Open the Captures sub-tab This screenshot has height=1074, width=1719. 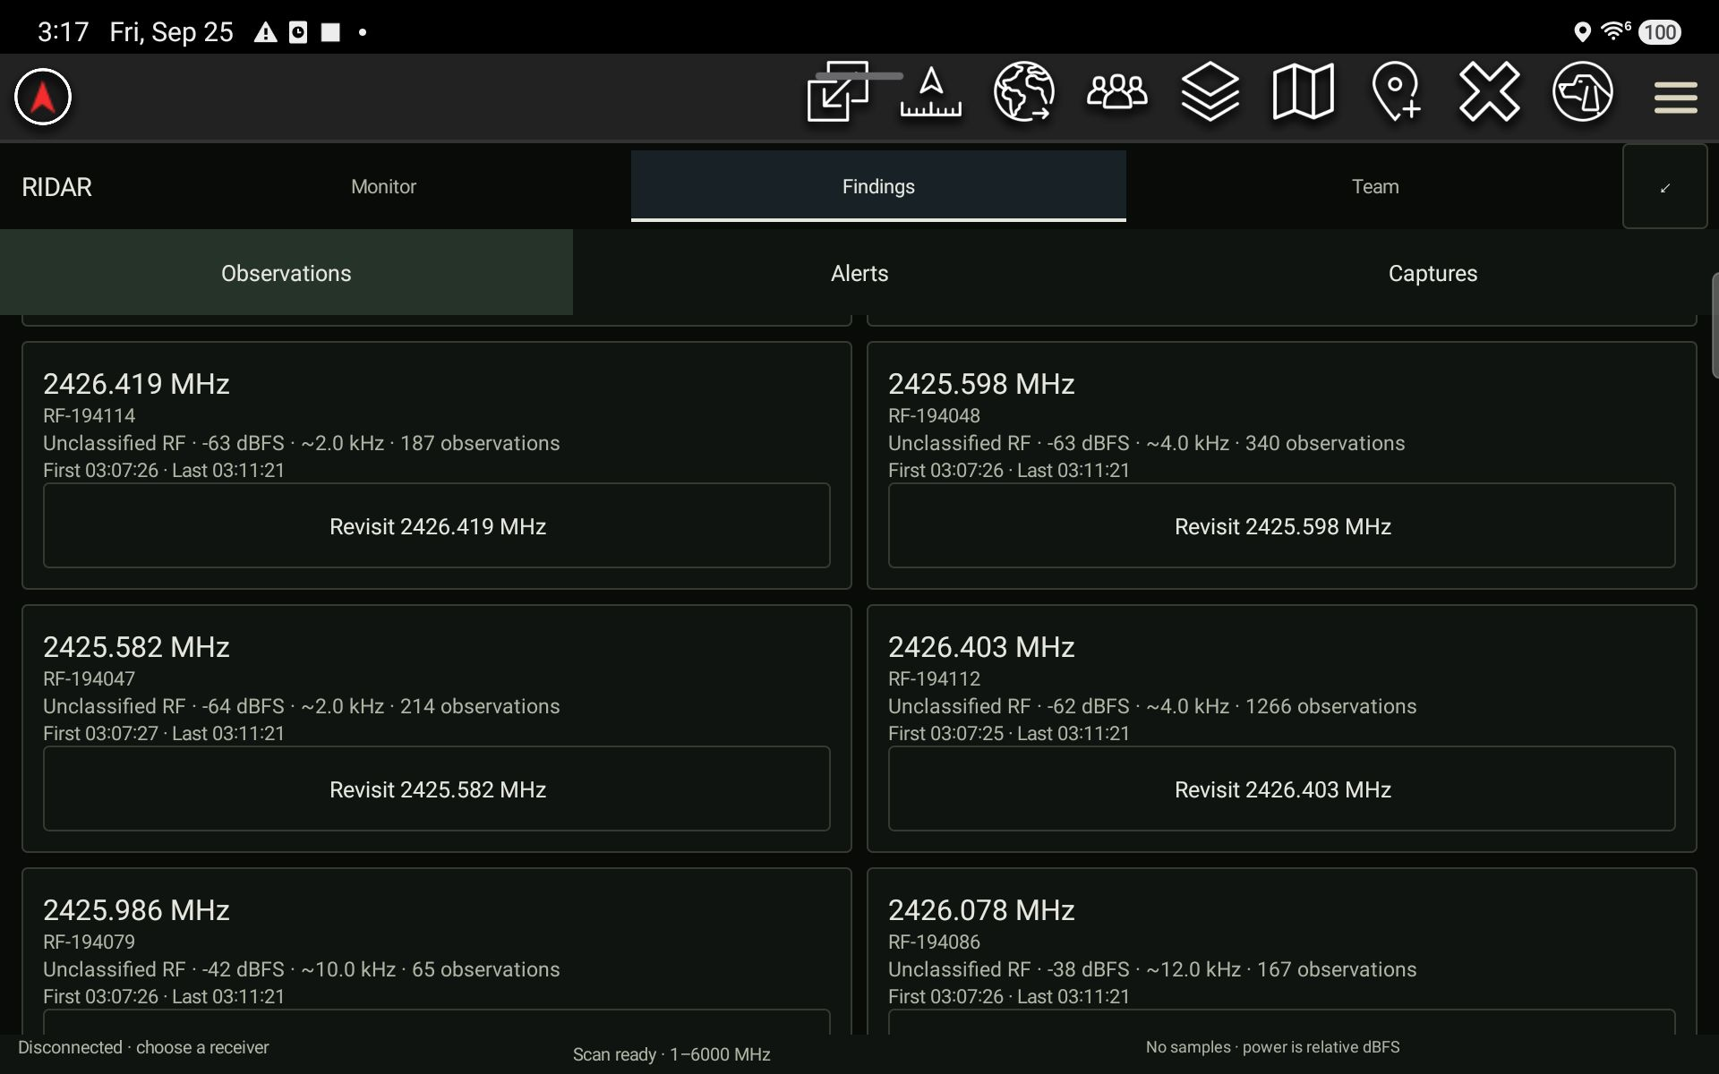pos(1432,273)
